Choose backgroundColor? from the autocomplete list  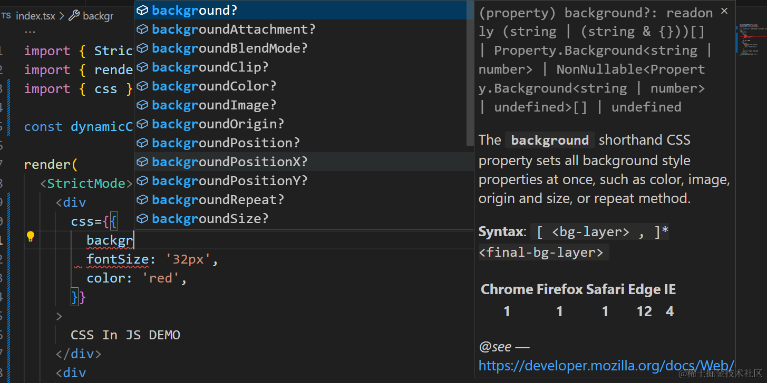point(214,86)
